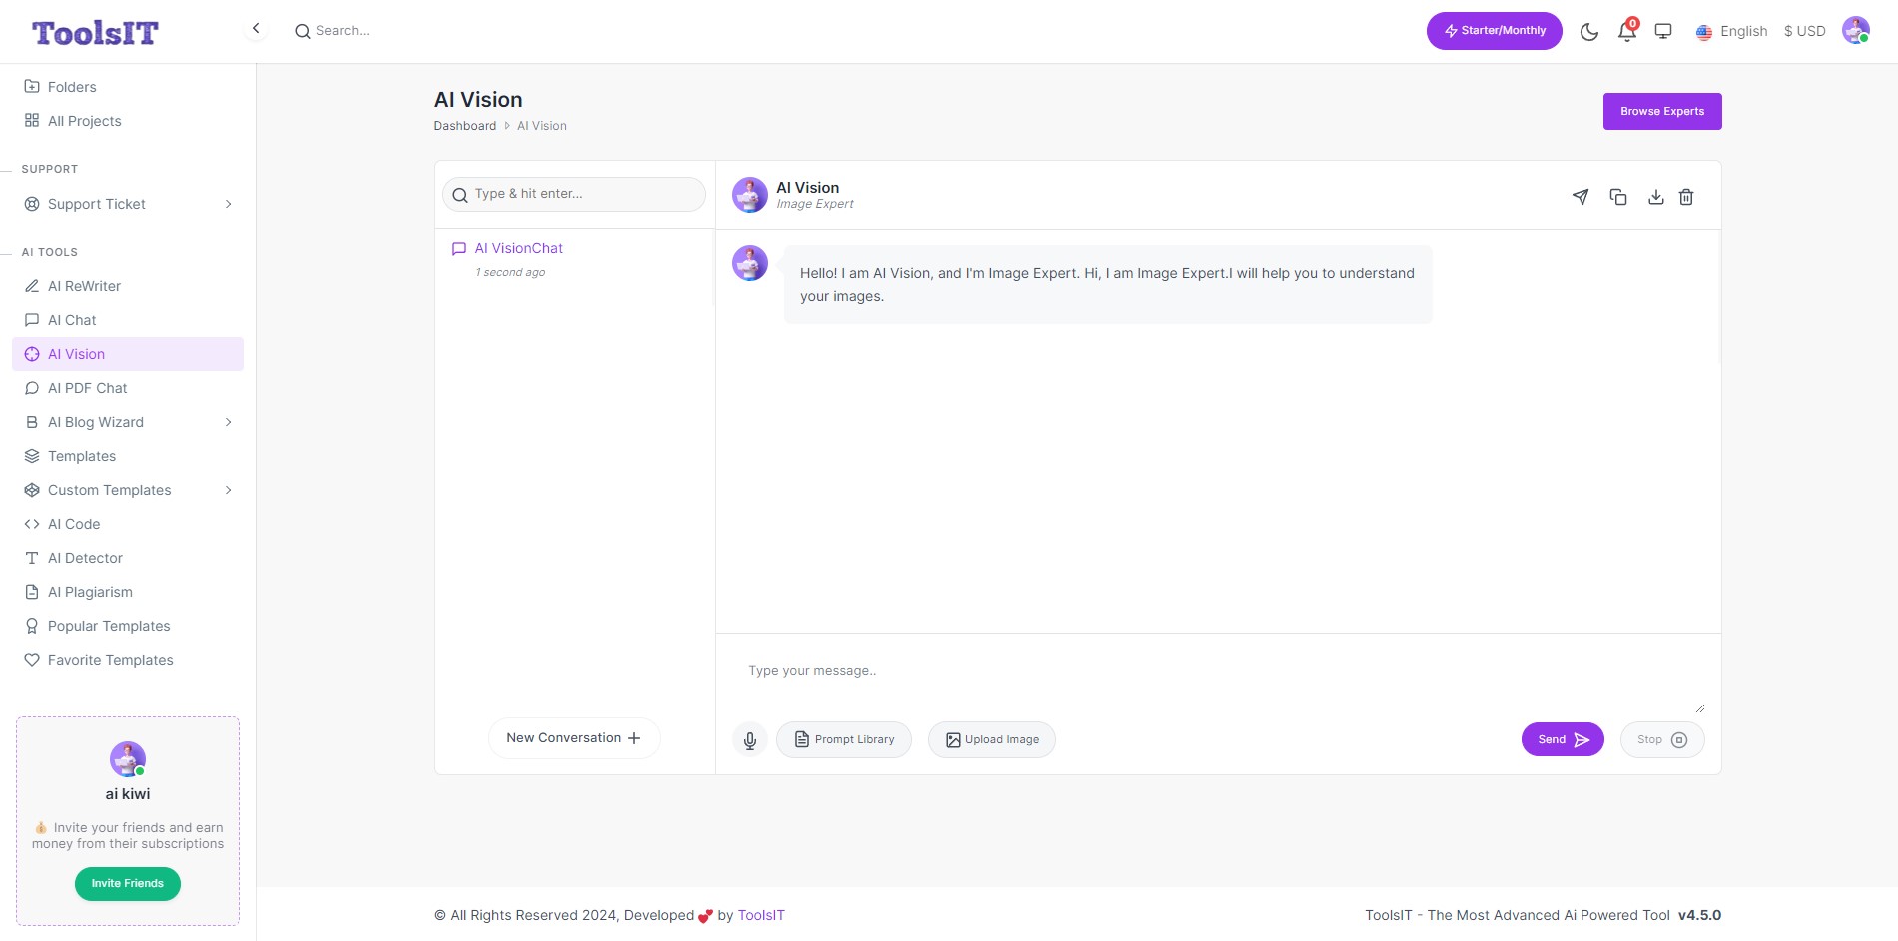The height and width of the screenshot is (941, 1898).
Task: Open the notifications bell
Action: 1627,31
